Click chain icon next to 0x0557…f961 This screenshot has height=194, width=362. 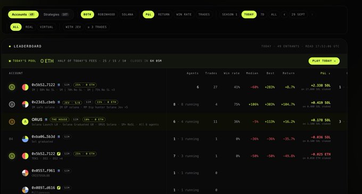coord(59,171)
